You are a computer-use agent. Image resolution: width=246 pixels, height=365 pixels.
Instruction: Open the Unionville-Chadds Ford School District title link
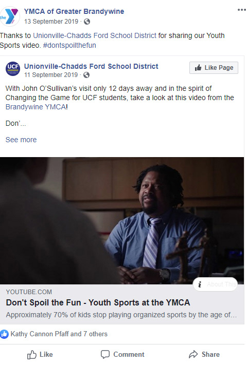pyautogui.click(x=91, y=66)
